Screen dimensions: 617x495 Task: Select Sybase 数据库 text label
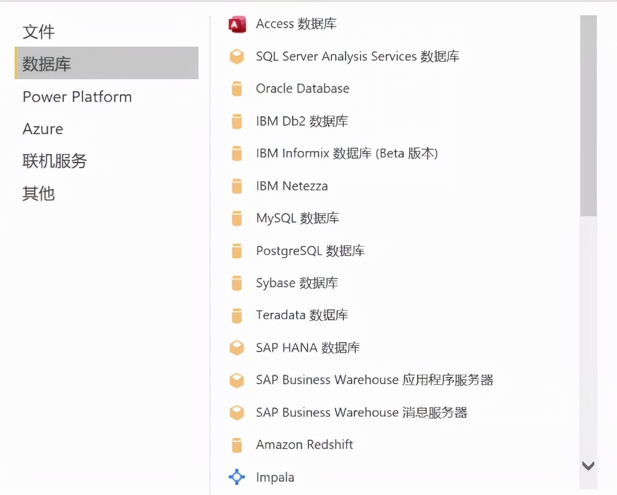click(297, 283)
